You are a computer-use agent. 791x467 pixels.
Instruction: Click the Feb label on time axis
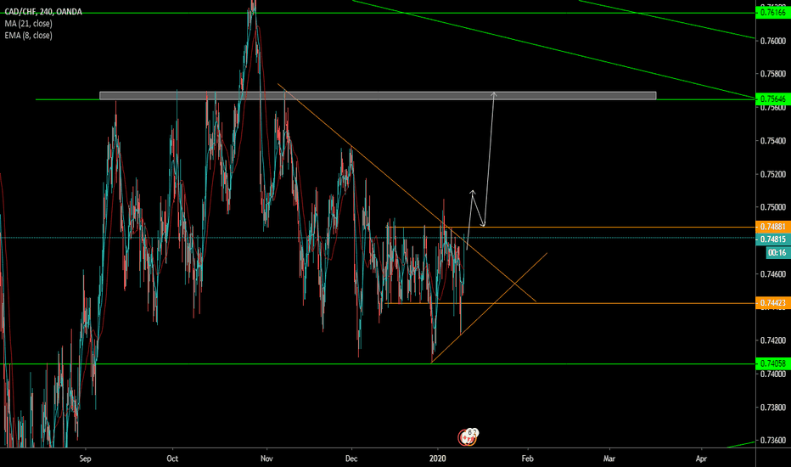[527, 457]
